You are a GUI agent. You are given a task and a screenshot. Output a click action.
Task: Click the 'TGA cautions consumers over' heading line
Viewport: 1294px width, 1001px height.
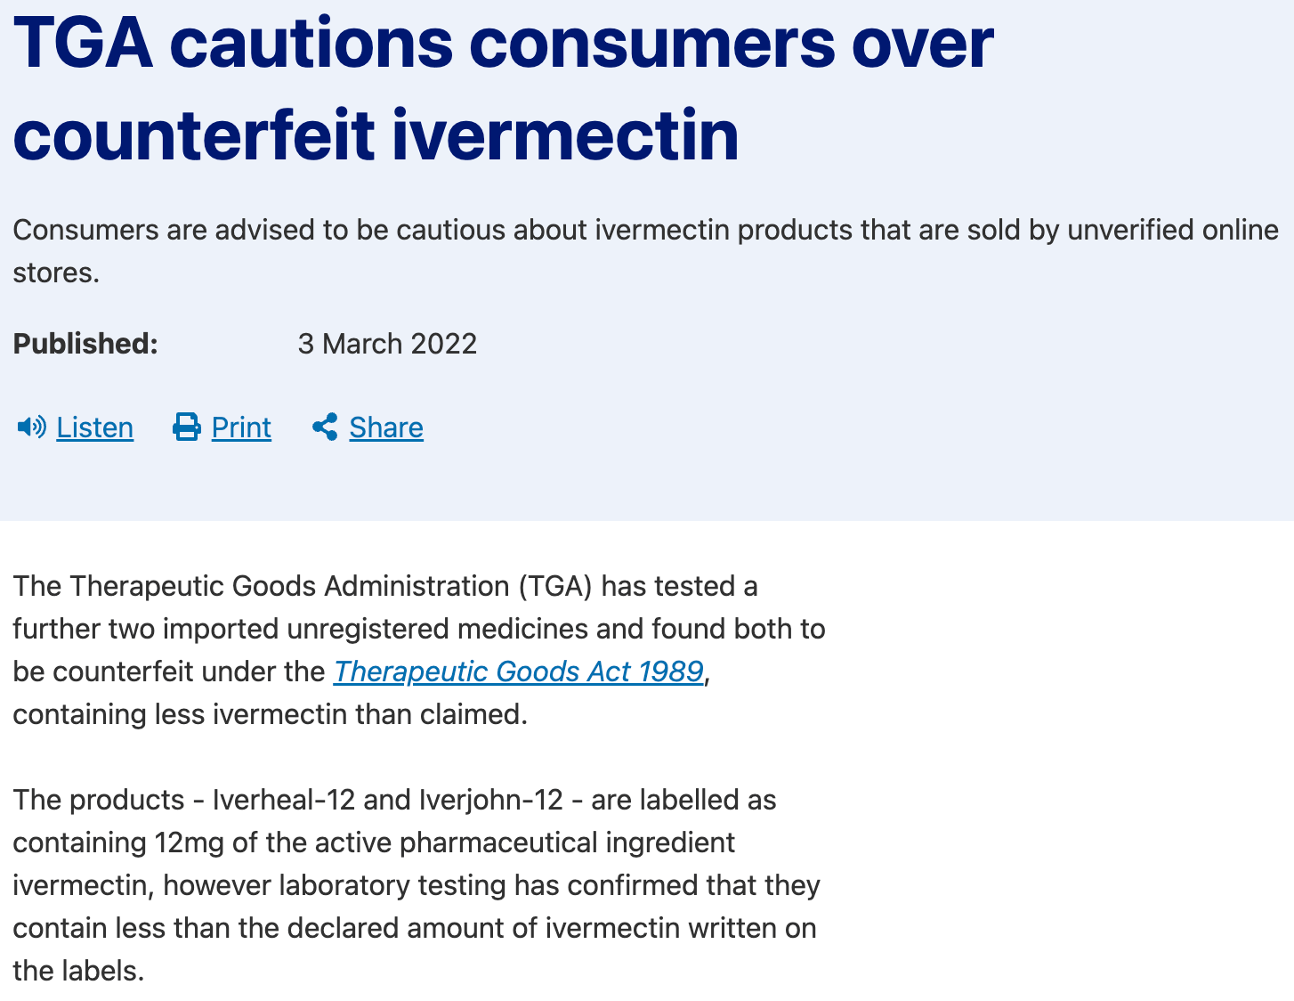(x=504, y=43)
